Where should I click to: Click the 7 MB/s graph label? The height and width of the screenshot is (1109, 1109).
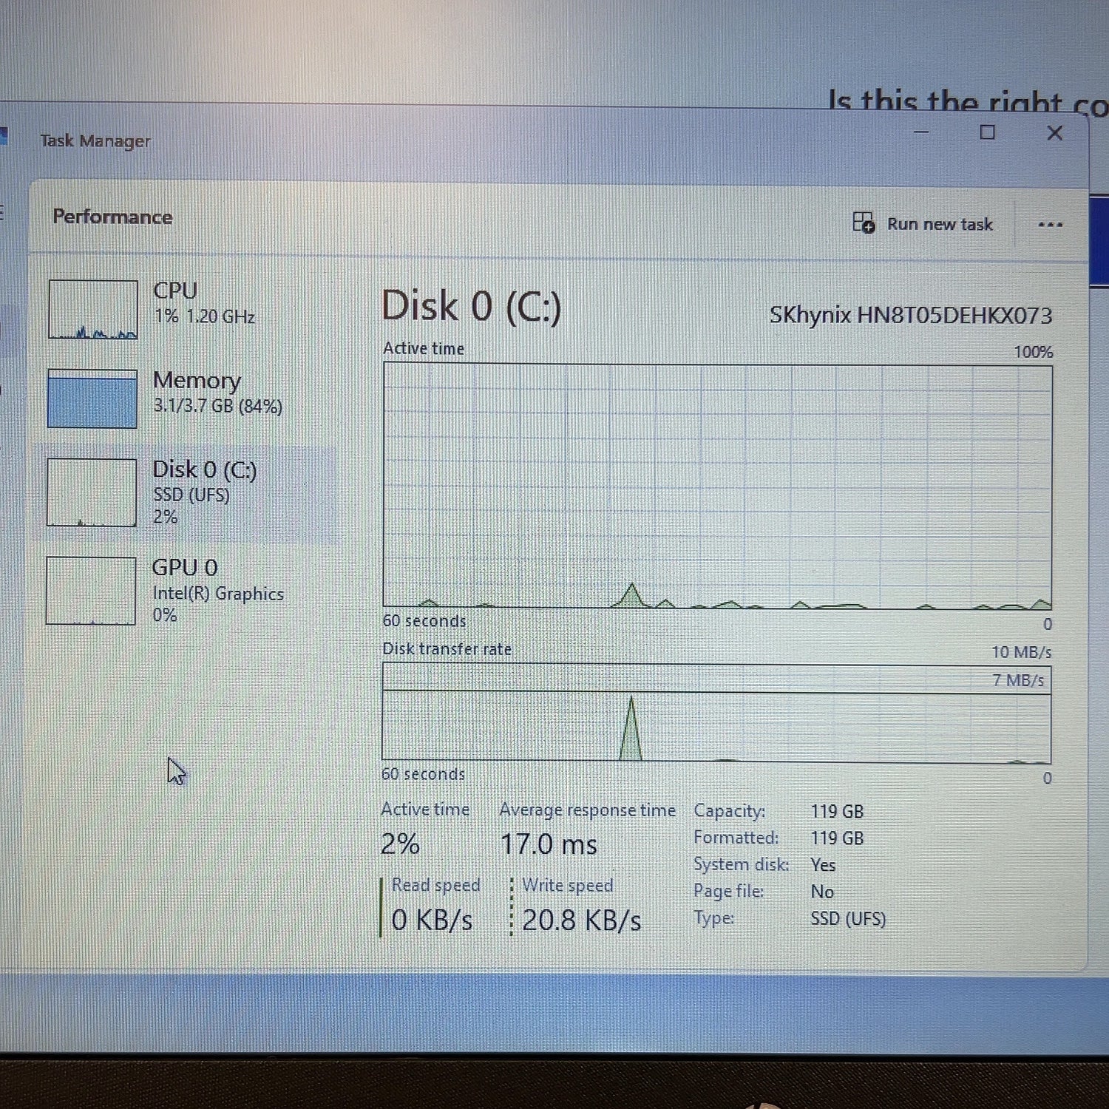pos(1017,680)
